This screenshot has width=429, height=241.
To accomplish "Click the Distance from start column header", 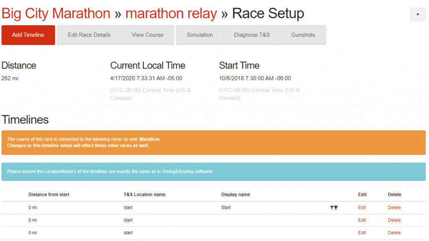I will pos(49,195).
